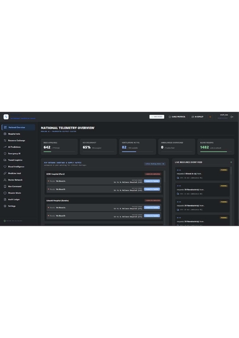This screenshot has width=239, height=338.
Task: Click the green status indicator at sidebar bottom
Action: point(5,221)
